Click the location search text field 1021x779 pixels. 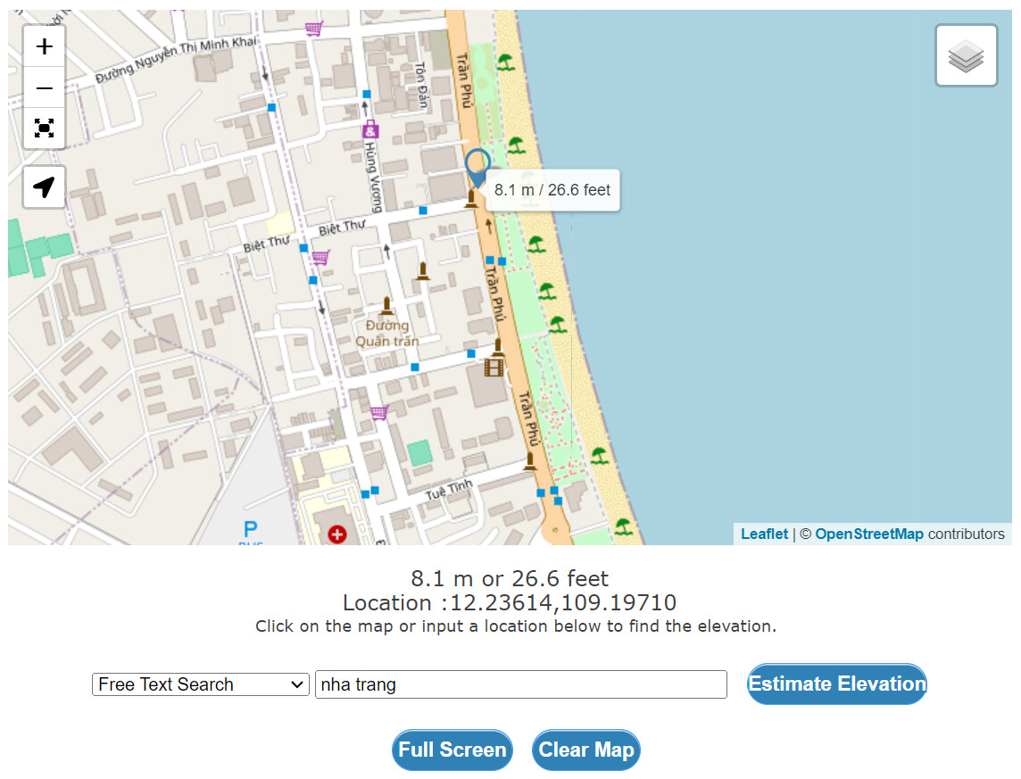point(520,684)
